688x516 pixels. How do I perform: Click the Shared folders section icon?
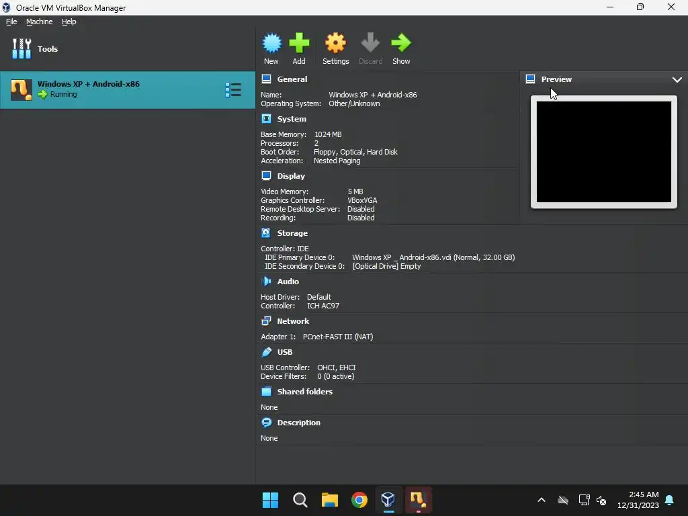coord(266,392)
